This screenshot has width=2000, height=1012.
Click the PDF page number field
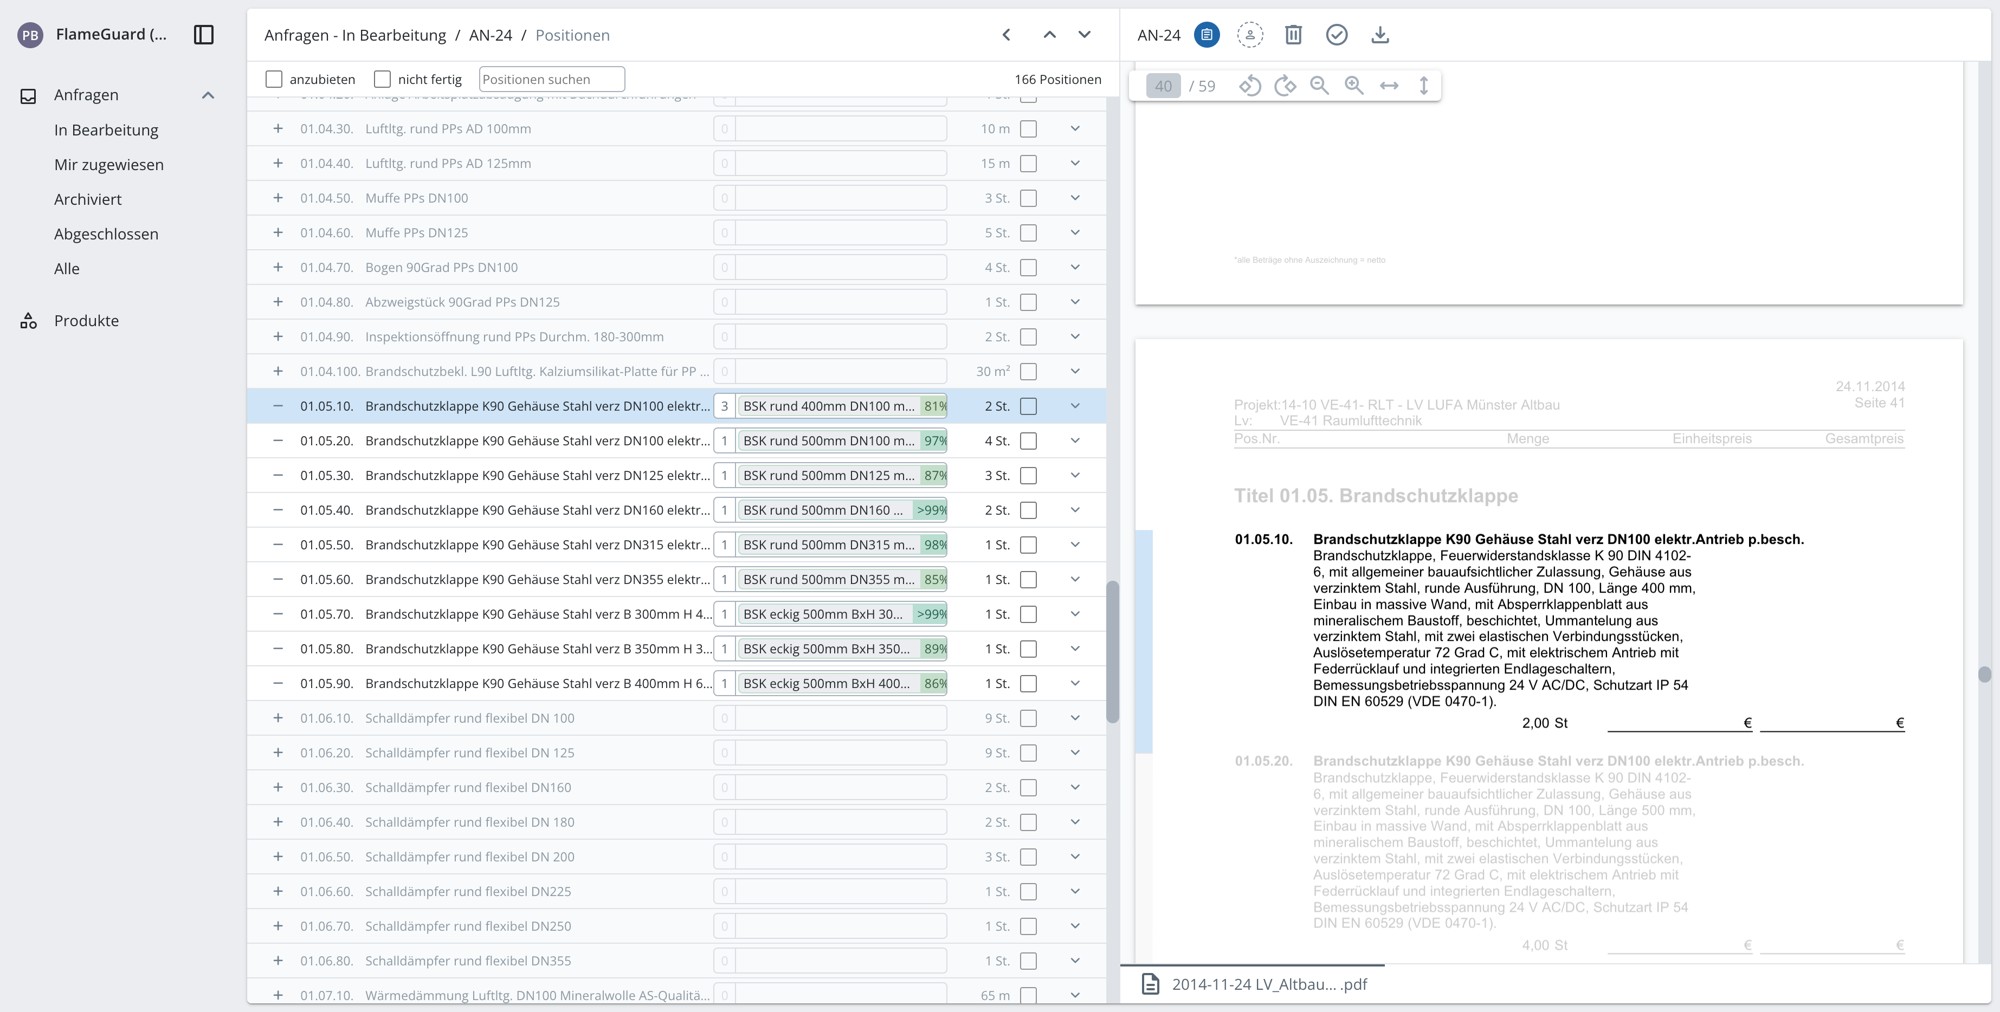click(1163, 86)
